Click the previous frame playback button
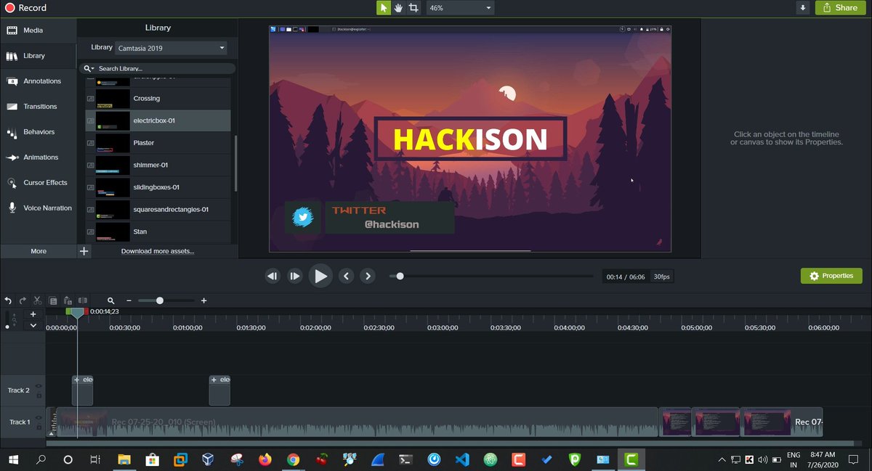 pyautogui.click(x=272, y=276)
